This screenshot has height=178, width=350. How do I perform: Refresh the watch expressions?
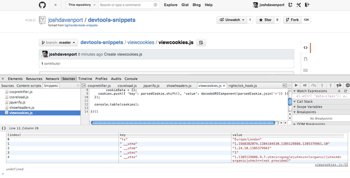pos(346,91)
